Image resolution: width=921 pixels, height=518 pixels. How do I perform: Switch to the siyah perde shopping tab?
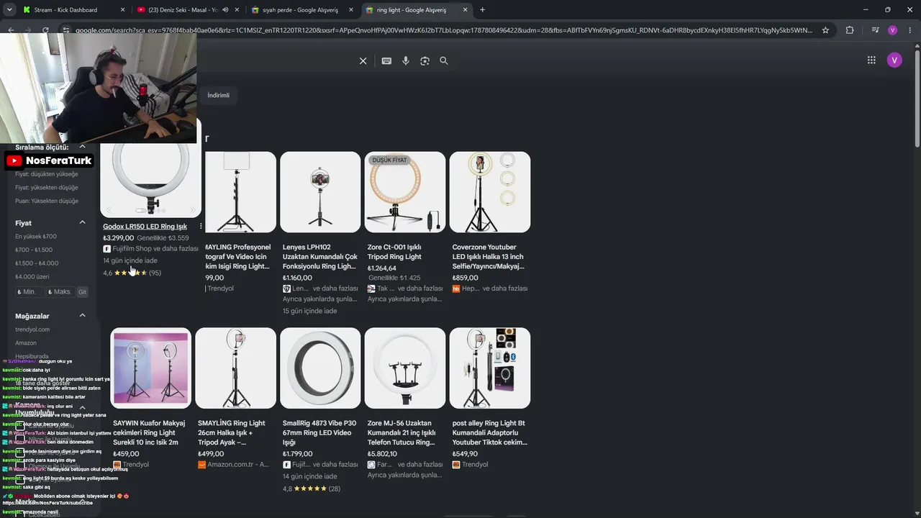(x=301, y=10)
